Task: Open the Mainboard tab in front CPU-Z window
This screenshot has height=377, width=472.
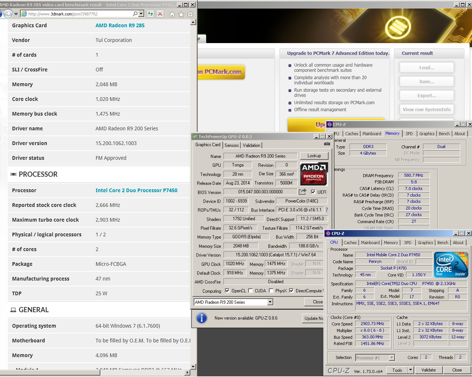Action: (x=370, y=243)
